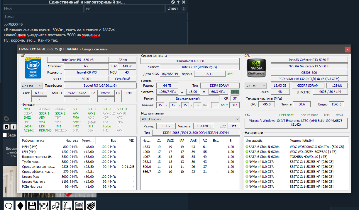Click the crossed-circle icon in the reply form header
The image size is (359, 210).
pos(173,2)
